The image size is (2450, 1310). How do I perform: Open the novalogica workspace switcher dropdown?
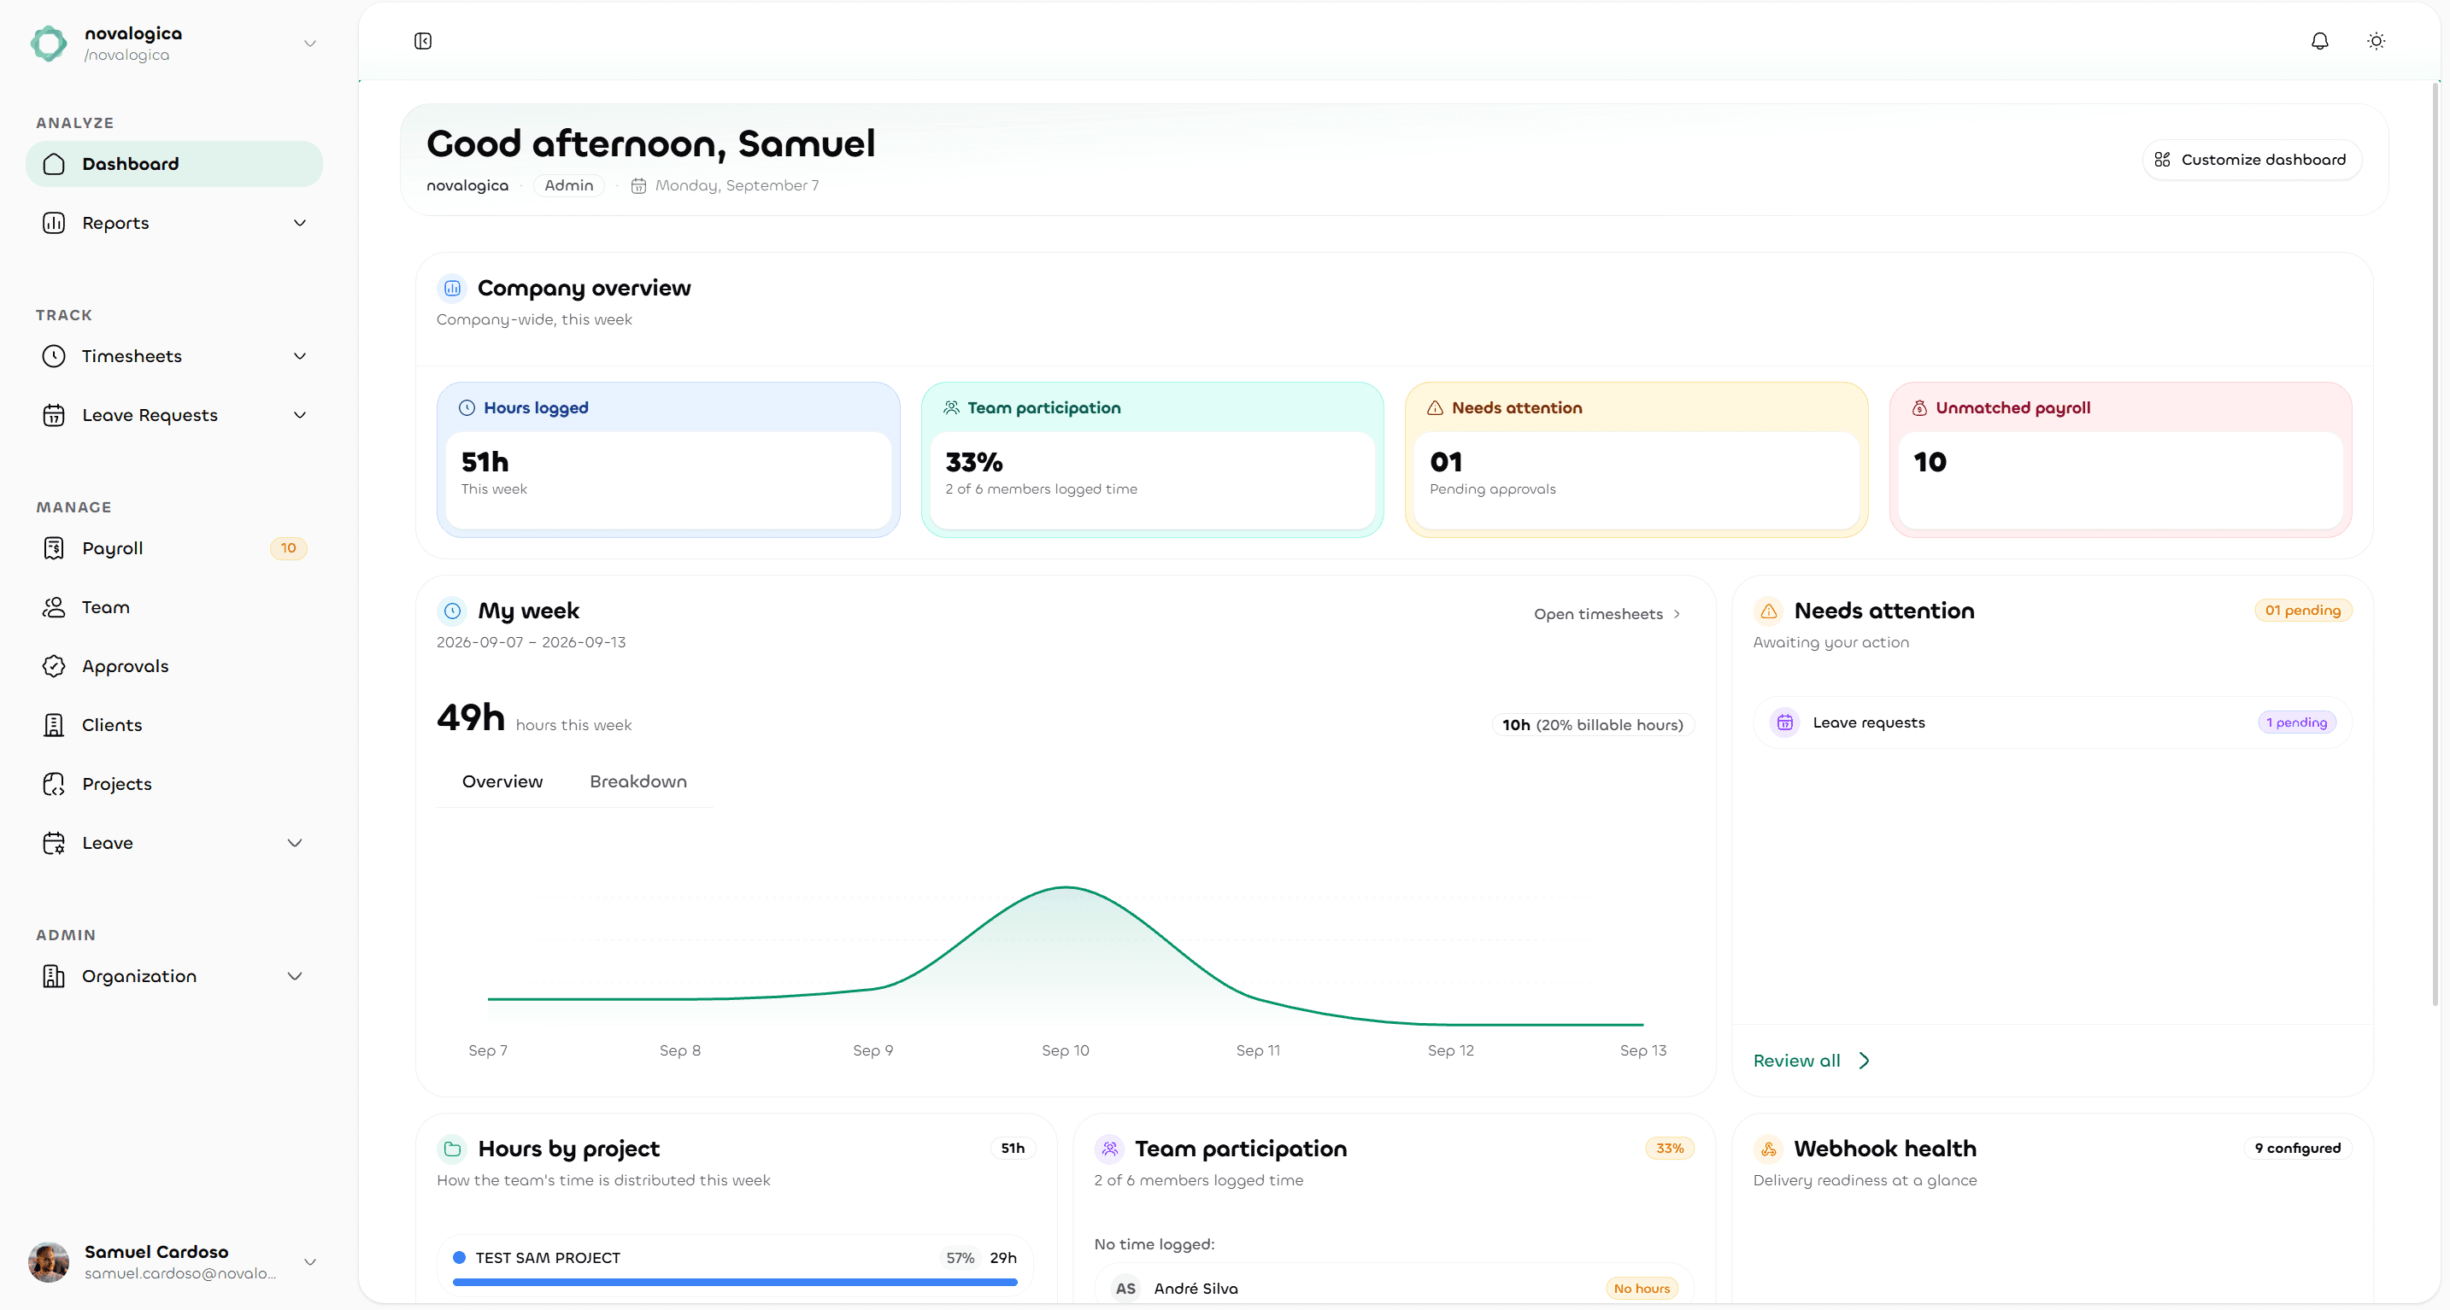point(310,44)
